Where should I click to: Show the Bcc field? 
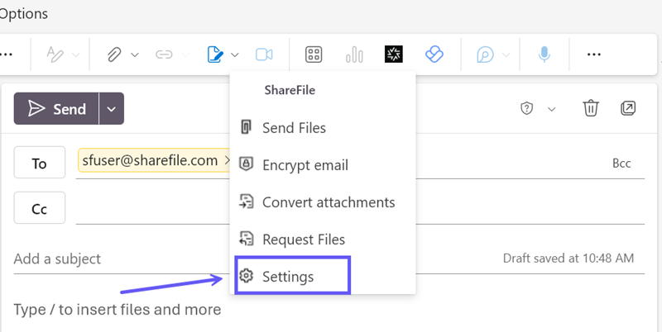click(x=621, y=164)
